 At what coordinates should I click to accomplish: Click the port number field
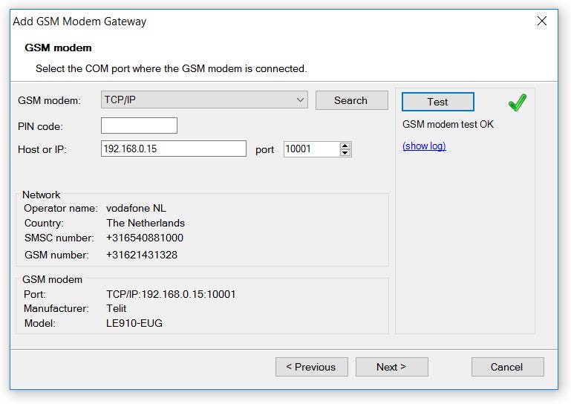coord(312,149)
